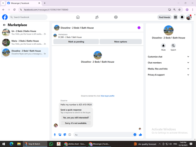Show hidden system tray icons chevron
The image size is (196, 147).
point(160,144)
